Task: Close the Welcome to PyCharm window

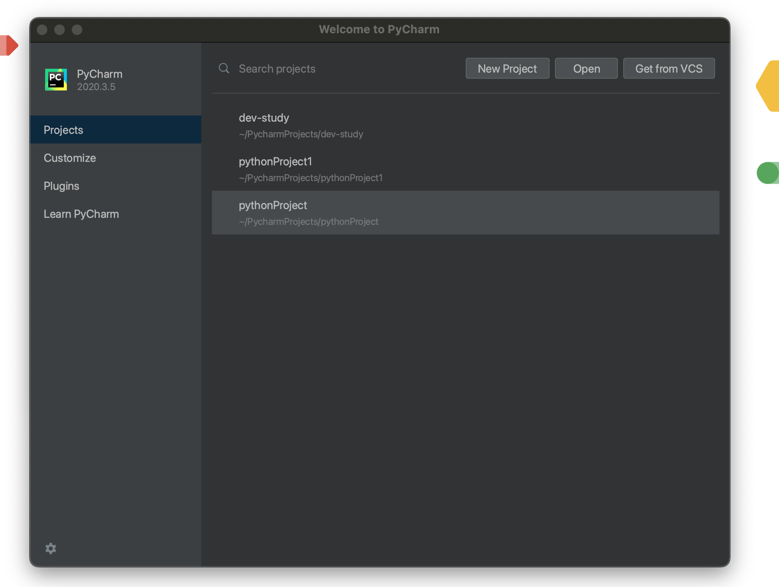Action: point(42,30)
